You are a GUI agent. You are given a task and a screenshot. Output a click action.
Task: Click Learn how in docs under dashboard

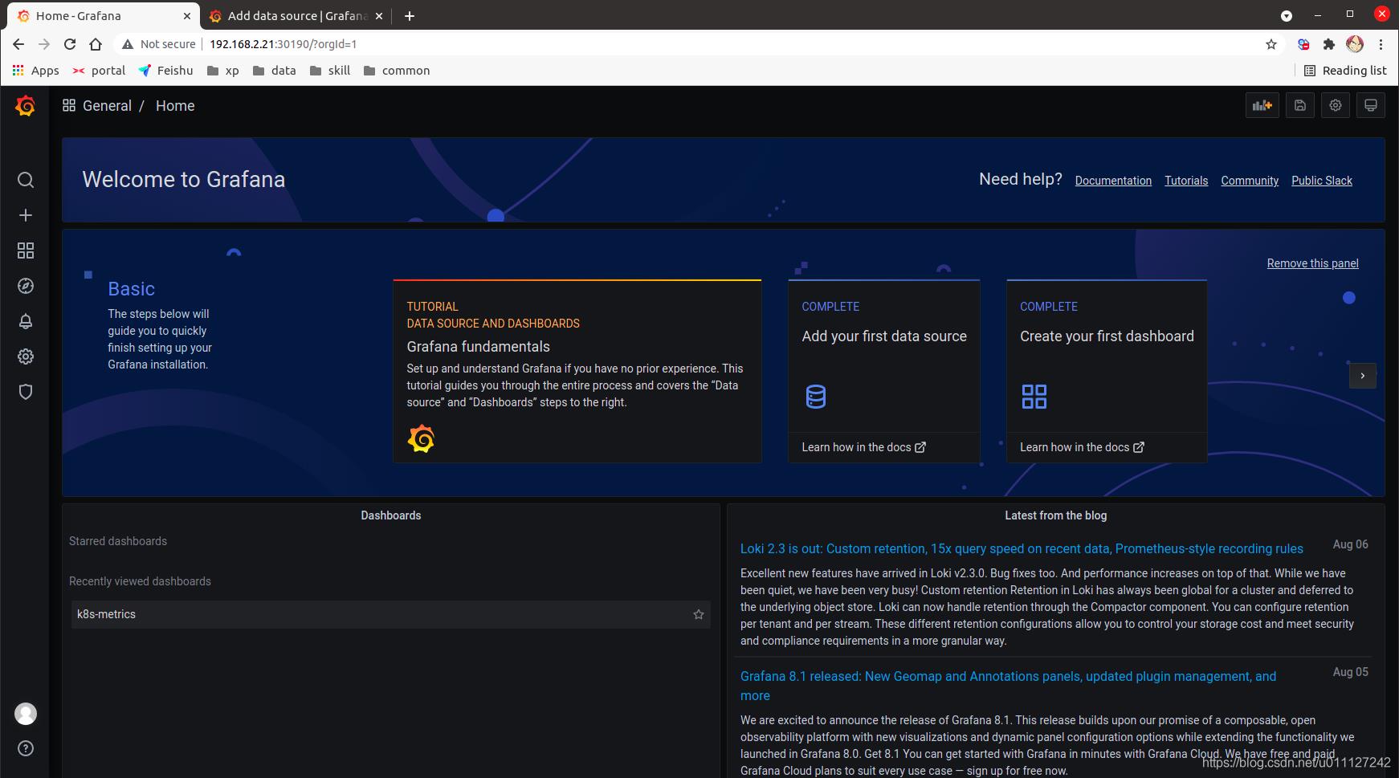1082,447
